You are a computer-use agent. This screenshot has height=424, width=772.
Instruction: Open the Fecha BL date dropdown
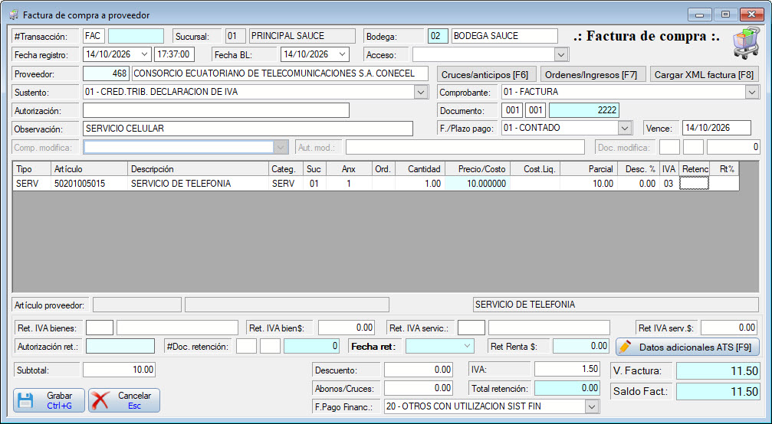click(x=343, y=54)
